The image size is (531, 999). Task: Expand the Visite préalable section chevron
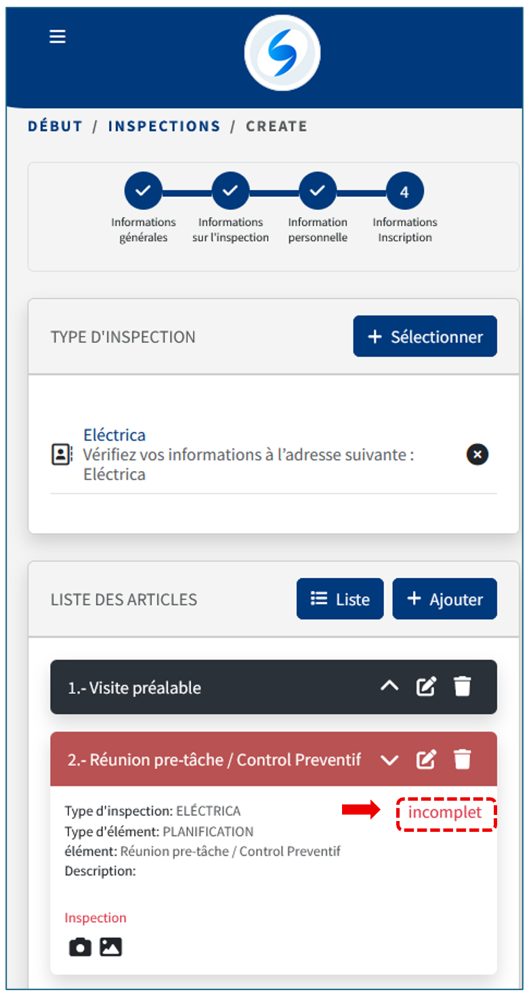[x=389, y=687]
